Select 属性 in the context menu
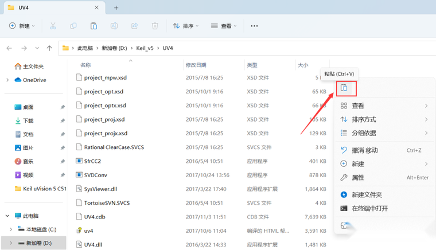The width and height of the screenshot is (436, 250). pos(358,178)
